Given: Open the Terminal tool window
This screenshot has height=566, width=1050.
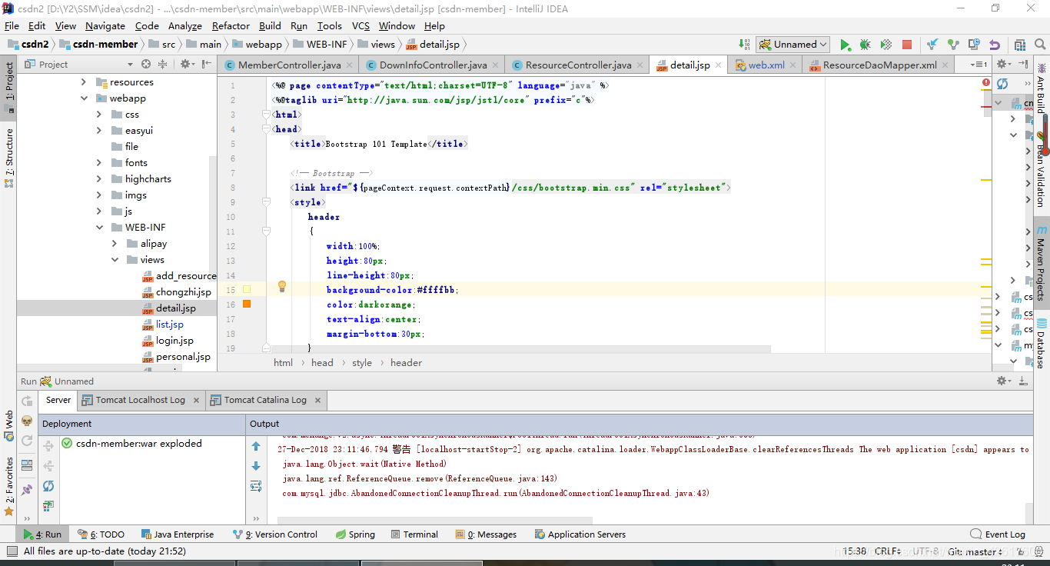Looking at the screenshot, I should point(414,534).
